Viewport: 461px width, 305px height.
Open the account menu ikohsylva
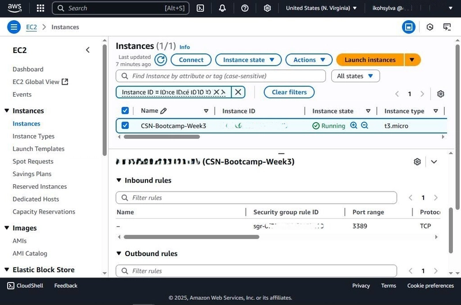412,8
